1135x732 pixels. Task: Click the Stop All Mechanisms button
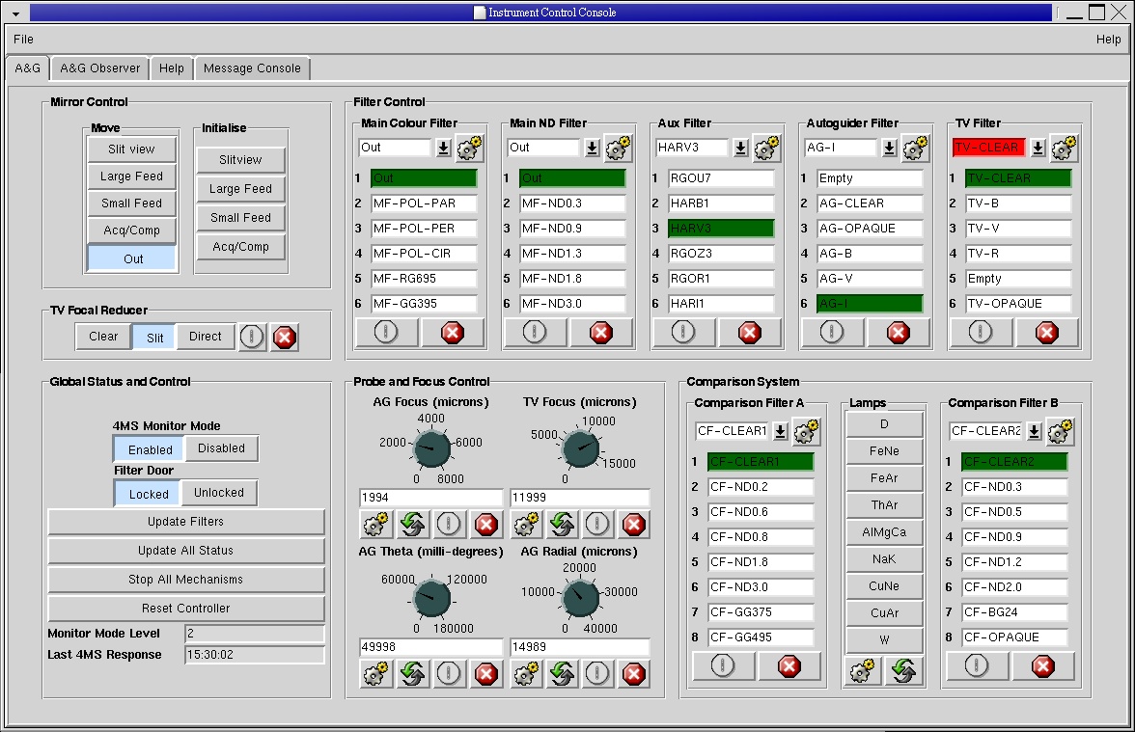pyautogui.click(x=186, y=580)
